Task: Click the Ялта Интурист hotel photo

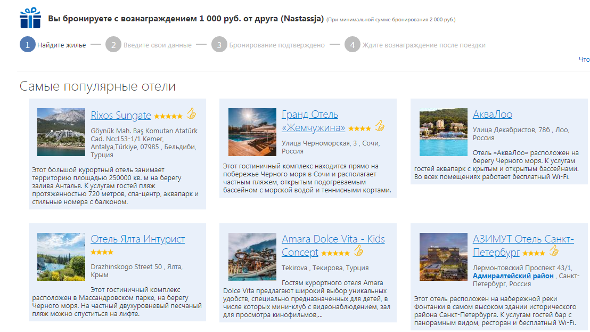Action: [61, 257]
